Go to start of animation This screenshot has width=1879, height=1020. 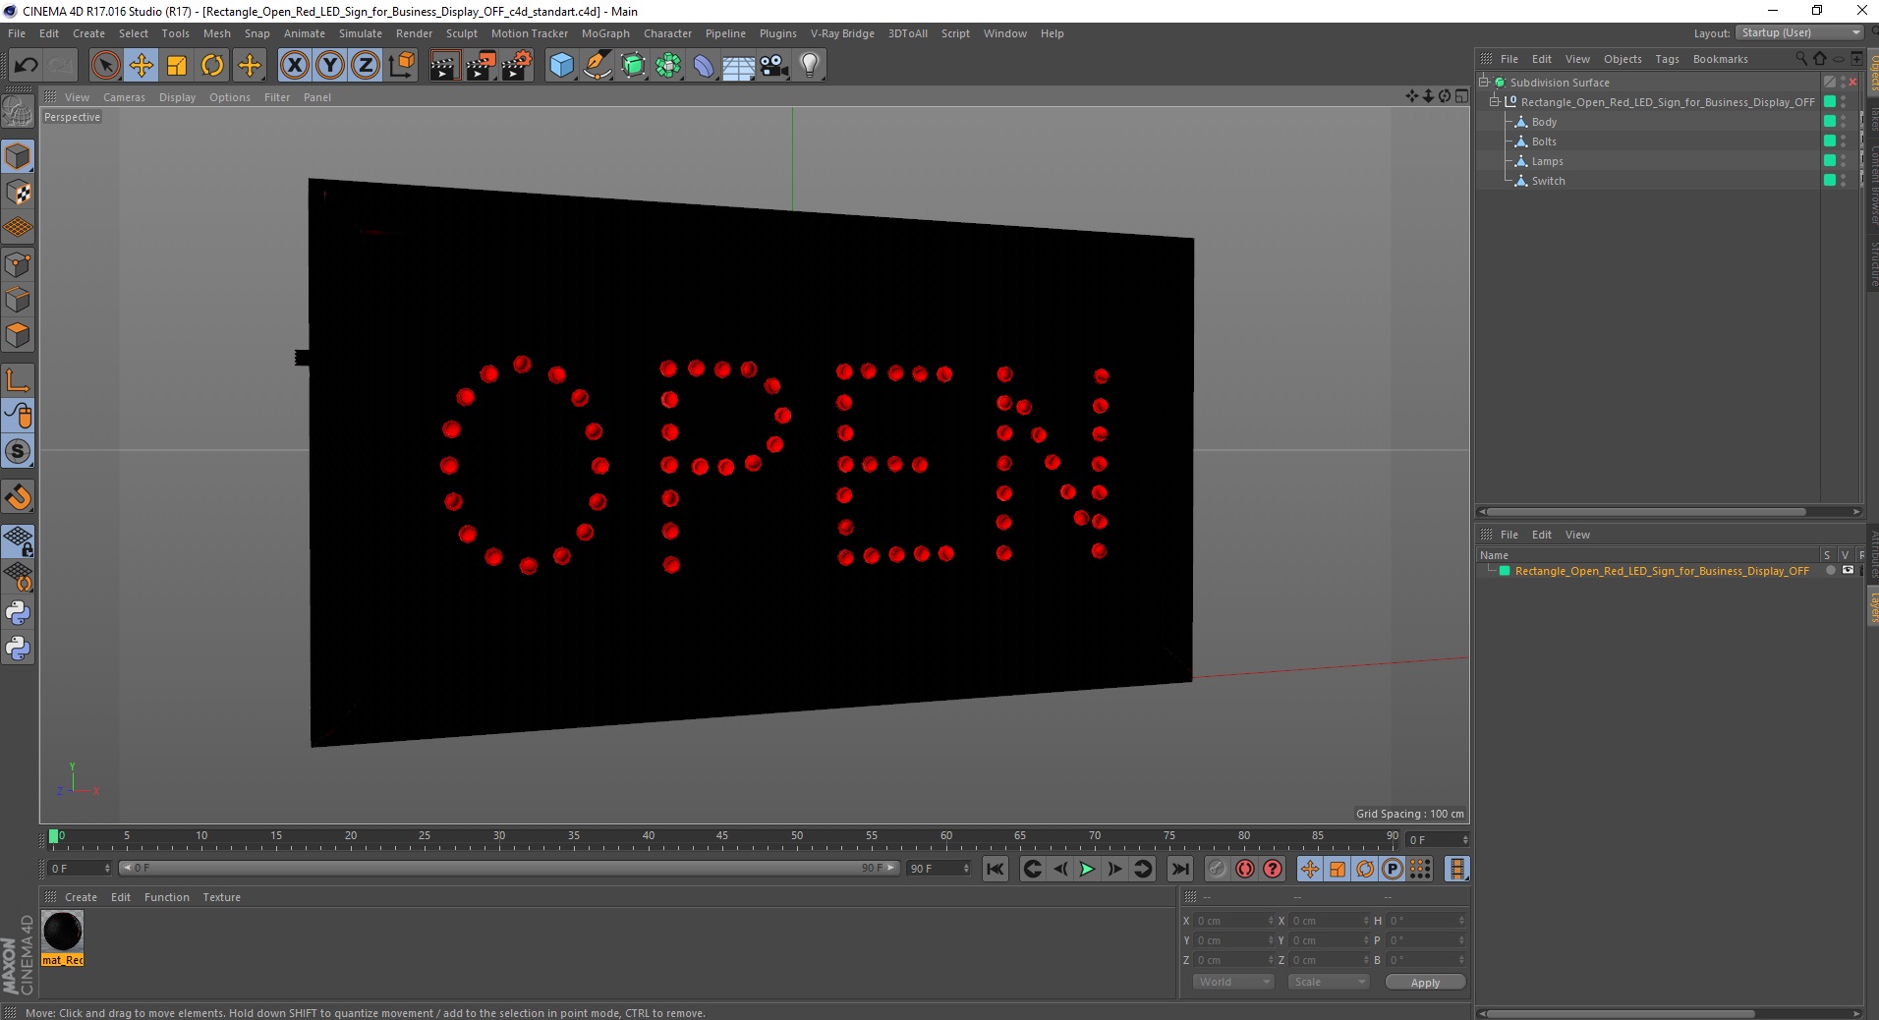tap(996, 869)
